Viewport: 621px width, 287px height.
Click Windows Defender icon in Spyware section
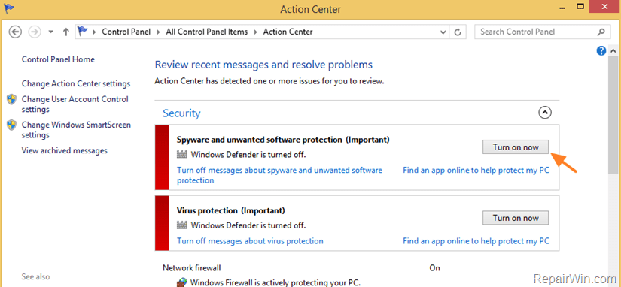tap(182, 154)
